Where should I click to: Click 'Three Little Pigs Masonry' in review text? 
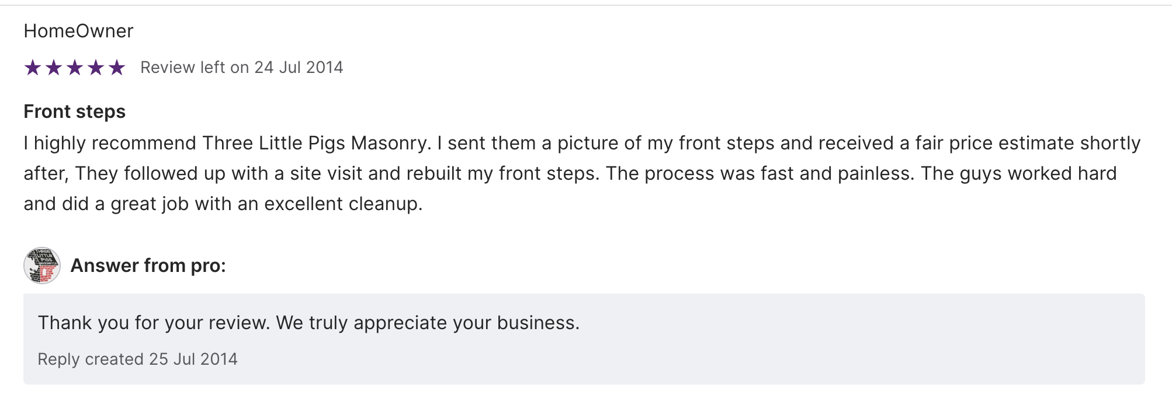pyautogui.click(x=315, y=144)
